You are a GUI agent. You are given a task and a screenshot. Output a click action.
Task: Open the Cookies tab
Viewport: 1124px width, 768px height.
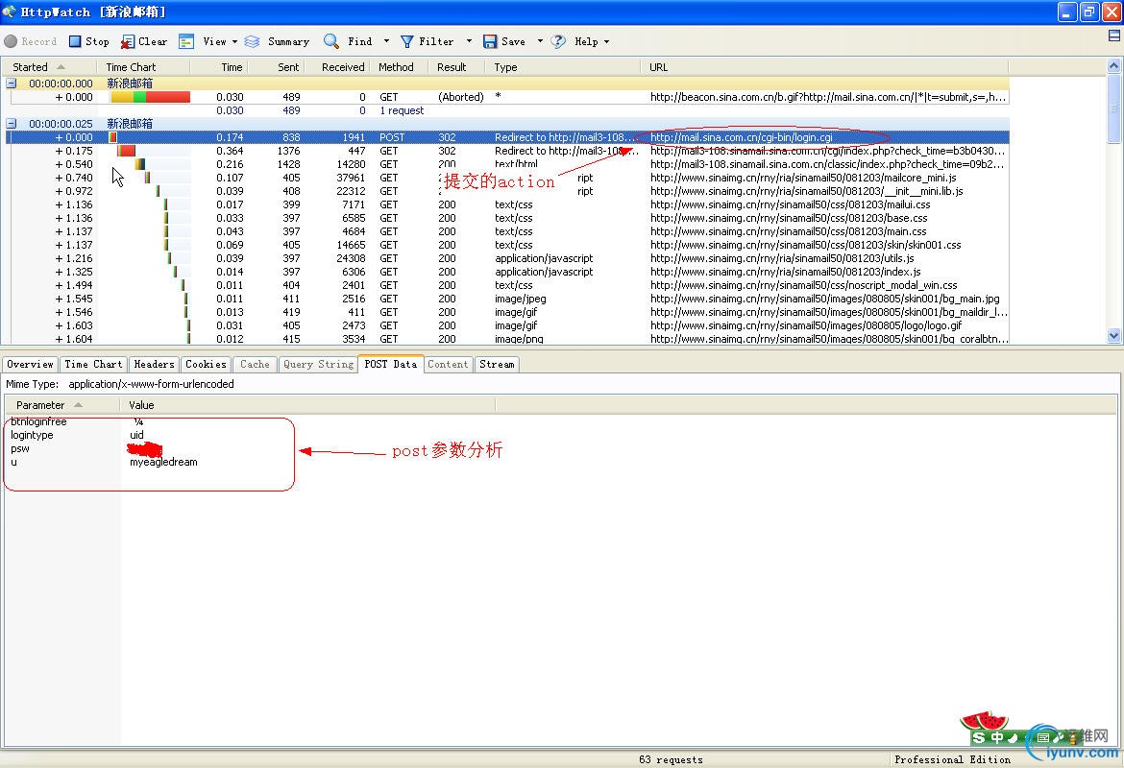click(x=206, y=364)
